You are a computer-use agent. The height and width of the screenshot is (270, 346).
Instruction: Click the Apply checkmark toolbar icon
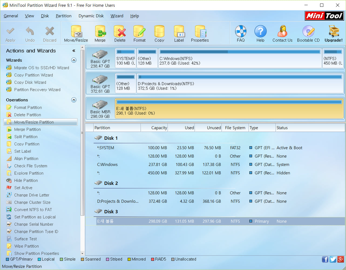pyautogui.click(x=10, y=31)
